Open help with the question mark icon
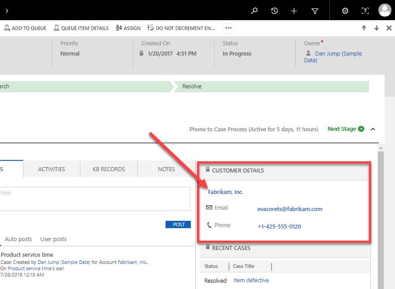This screenshot has height=289, width=395. 365,10
